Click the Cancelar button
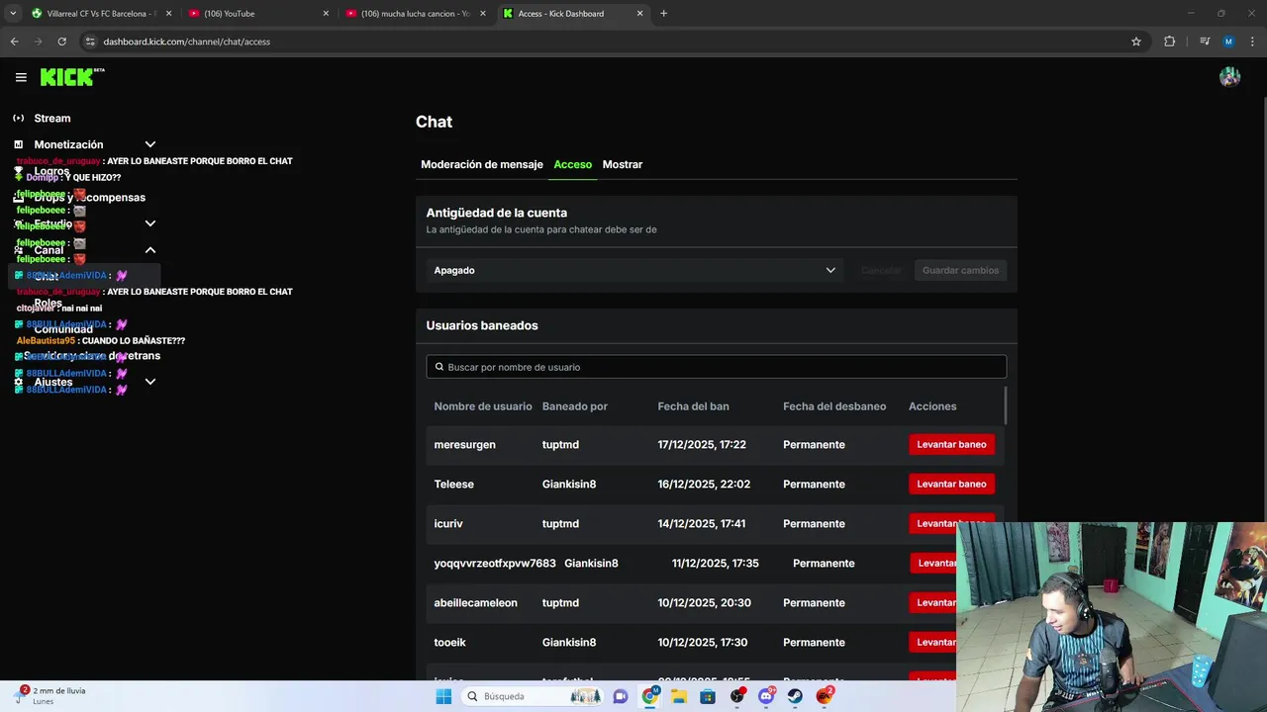The width and height of the screenshot is (1267, 712). pyautogui.click(x=881, y=270)
